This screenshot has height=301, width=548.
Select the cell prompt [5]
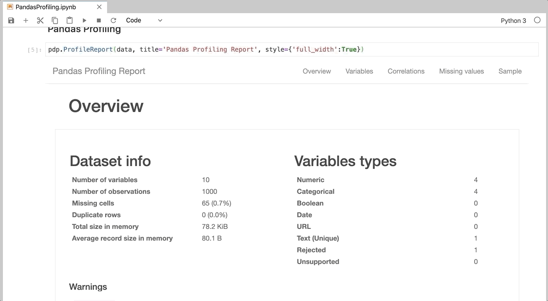(34, 50)
